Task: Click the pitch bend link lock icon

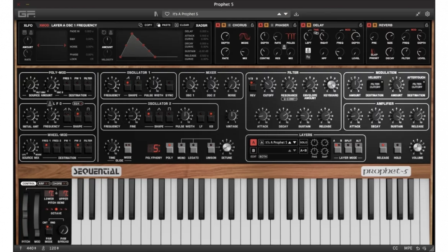Action: (56, 193)
